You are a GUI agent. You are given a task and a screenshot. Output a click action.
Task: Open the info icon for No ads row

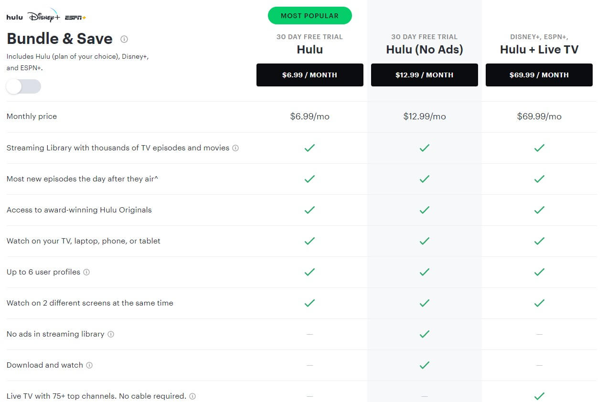[111, 334]
